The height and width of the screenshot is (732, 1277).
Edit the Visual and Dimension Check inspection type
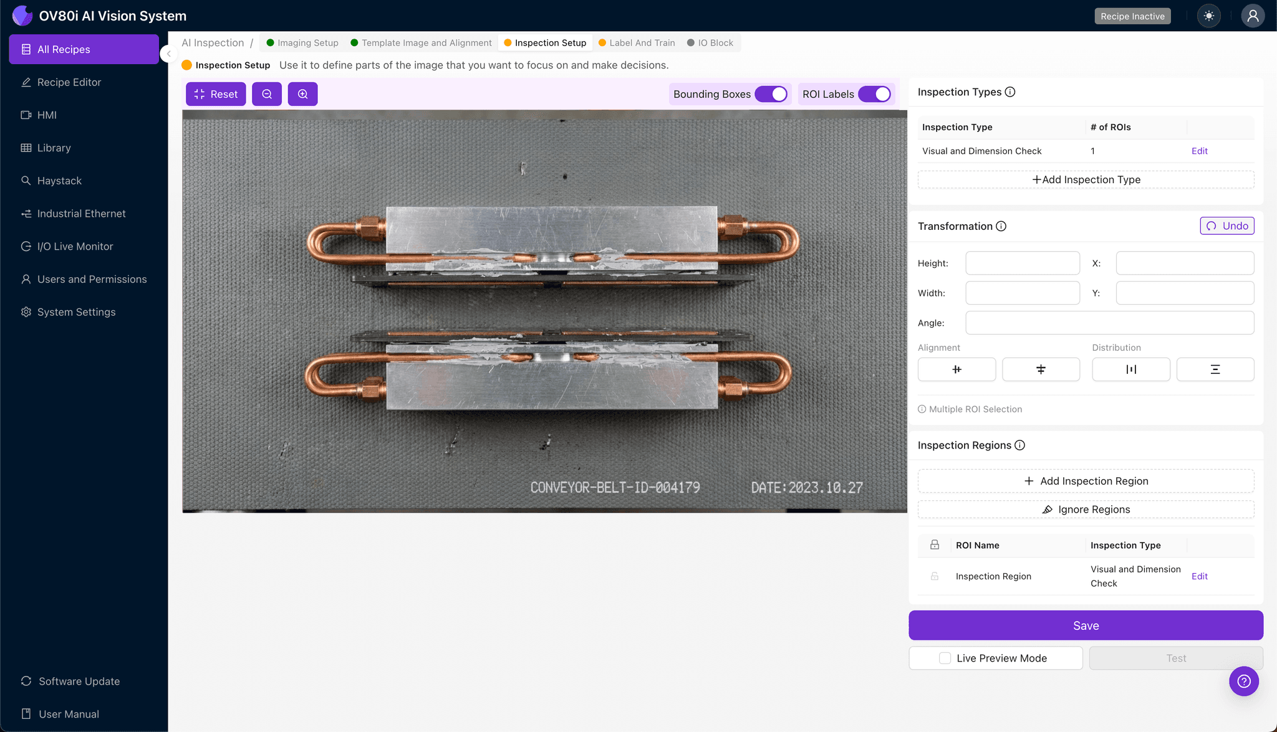(x=1198, y=151)
